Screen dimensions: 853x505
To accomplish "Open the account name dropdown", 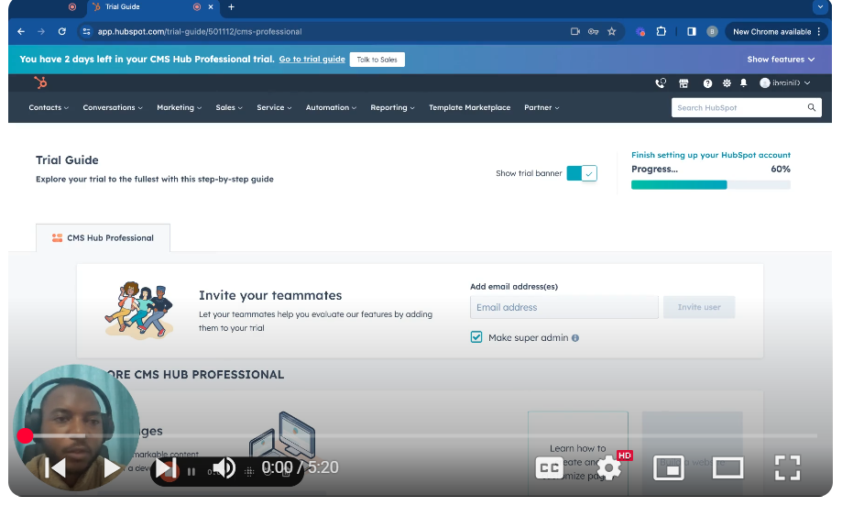I will point(785,83).
